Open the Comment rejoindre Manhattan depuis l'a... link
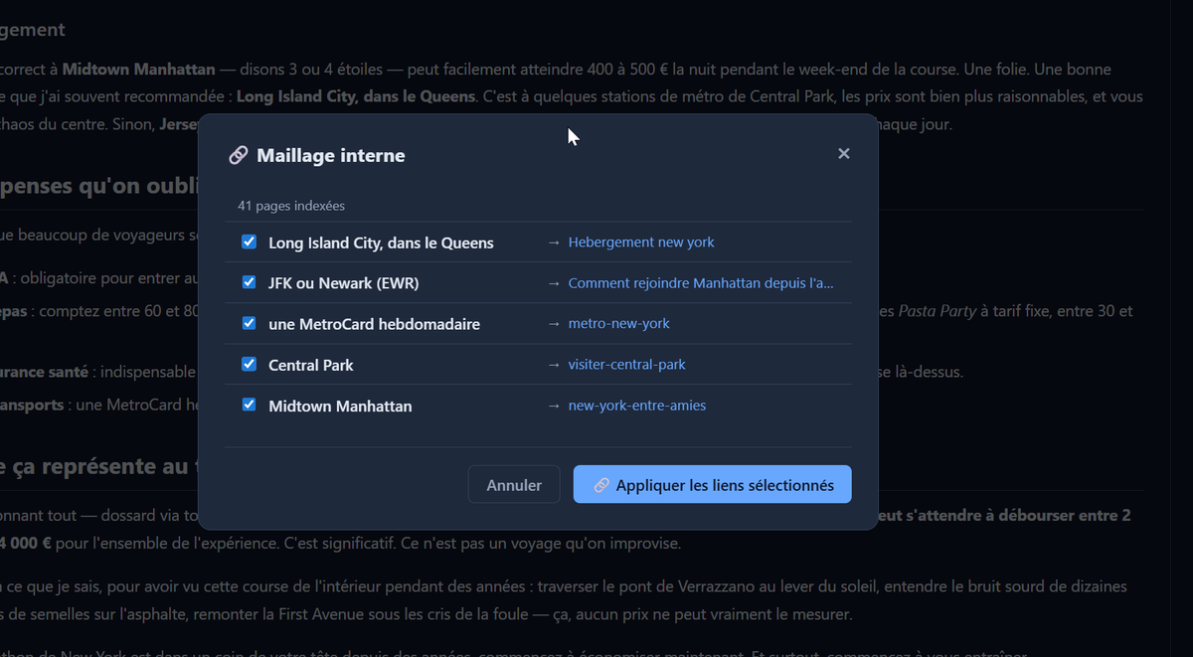The image size is (1193, 657). pyautogui.click(x=701, y=283)
